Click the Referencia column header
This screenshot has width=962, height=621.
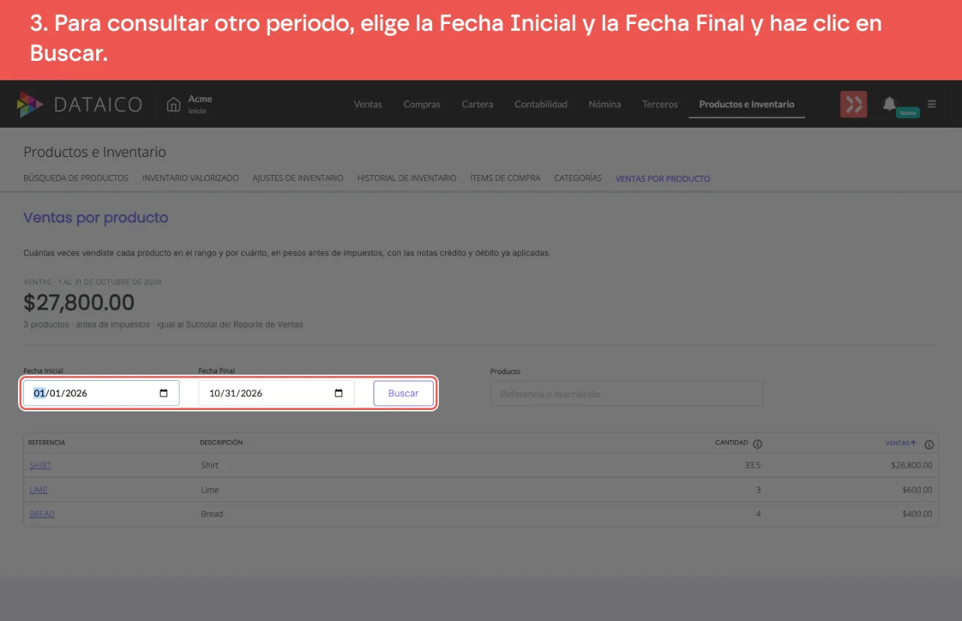point(47,443)
